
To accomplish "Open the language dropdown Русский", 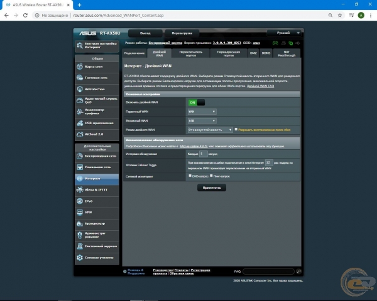I will point(284,33).
